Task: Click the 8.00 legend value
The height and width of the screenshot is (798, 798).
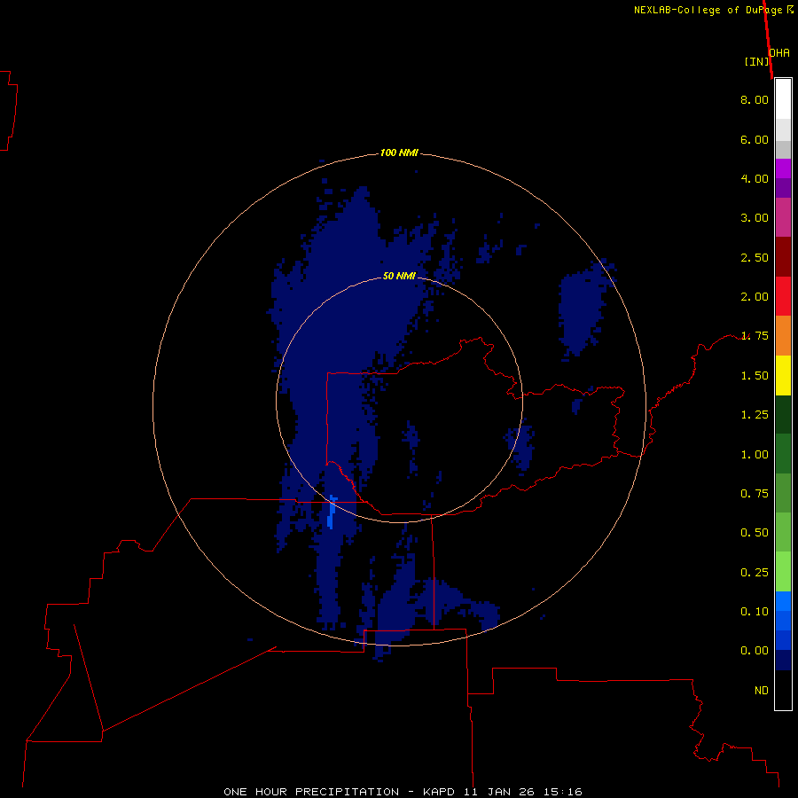Action: [x=755, y=99]
